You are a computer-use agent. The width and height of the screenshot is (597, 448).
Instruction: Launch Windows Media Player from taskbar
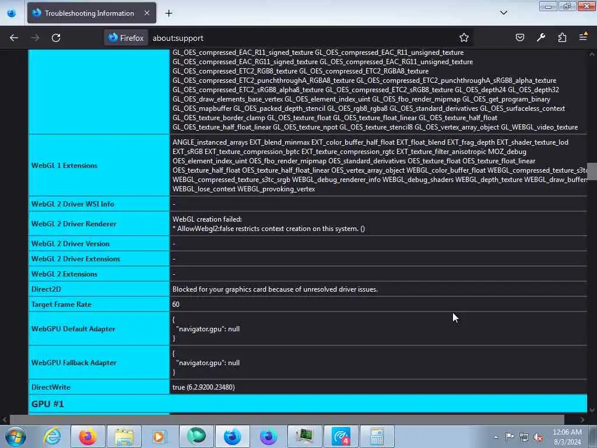click(x=160, y=436)
